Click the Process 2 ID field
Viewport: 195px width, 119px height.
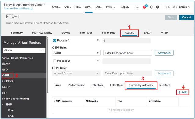pos(126,61)
